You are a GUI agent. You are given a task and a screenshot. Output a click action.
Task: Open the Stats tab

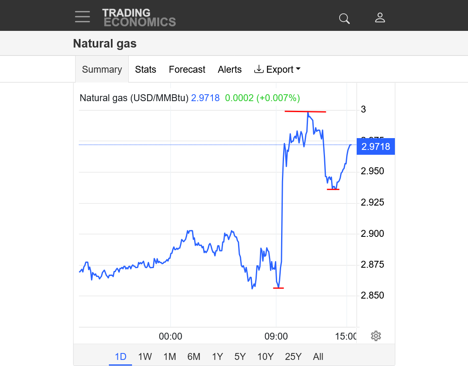[145, 69]
